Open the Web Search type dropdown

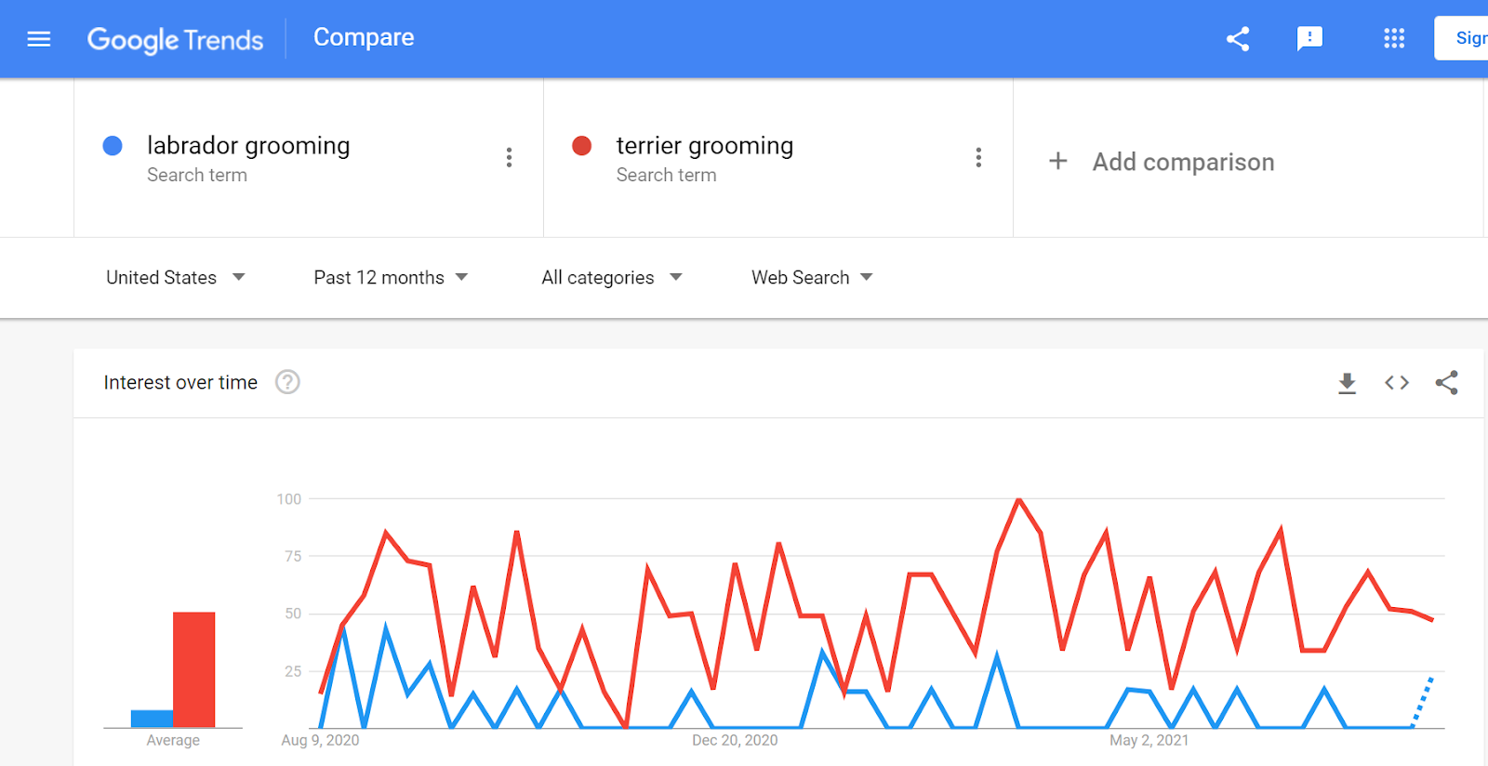(812, 277)
